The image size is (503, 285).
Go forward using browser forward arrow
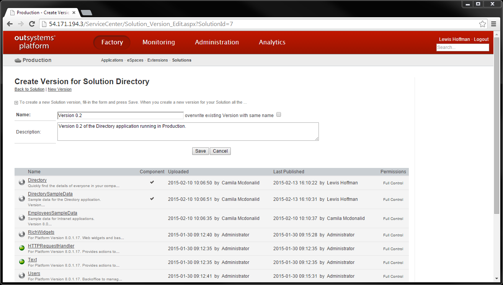pyautogui.click(x=21, y=24)
